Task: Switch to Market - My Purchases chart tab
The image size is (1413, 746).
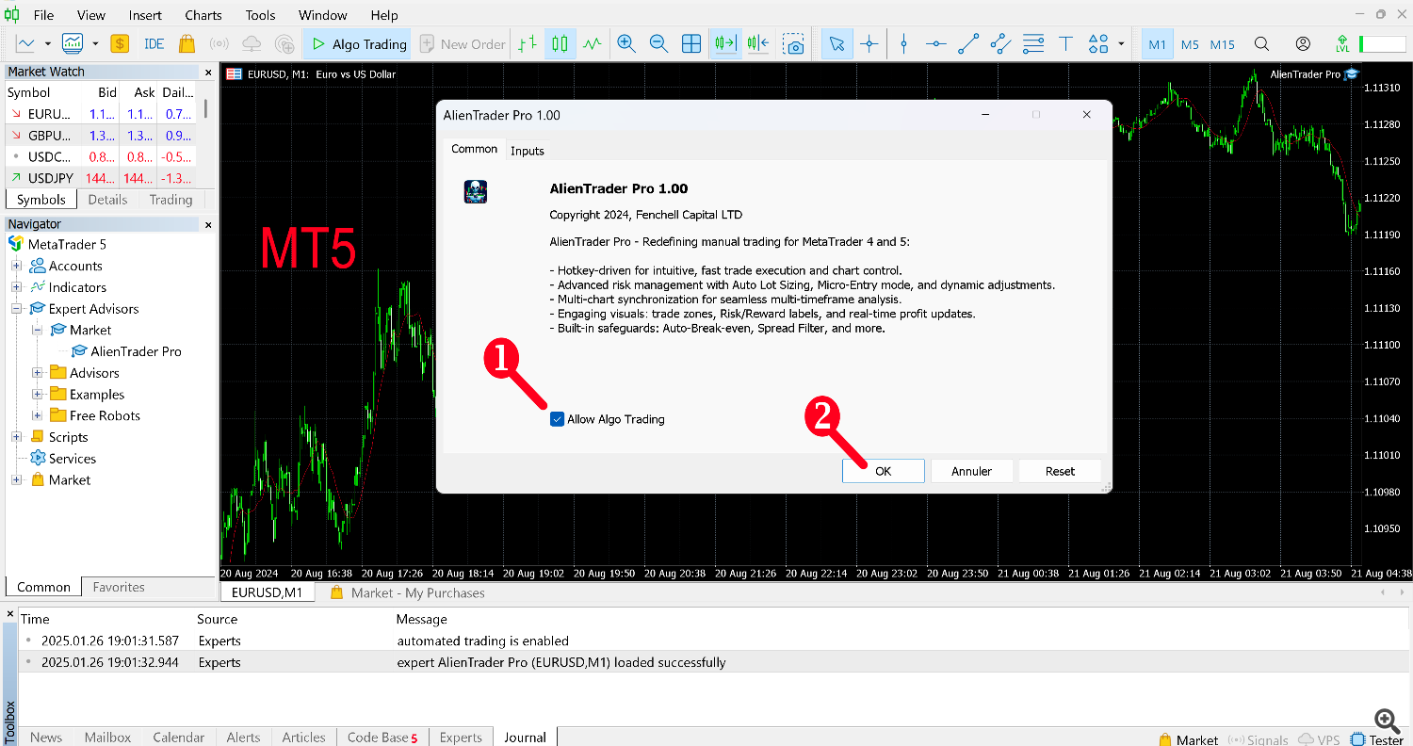Action: click(x=408, y=592)
